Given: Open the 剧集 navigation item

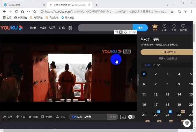Looking at the screenshot, I should click(x=33, y=28).
